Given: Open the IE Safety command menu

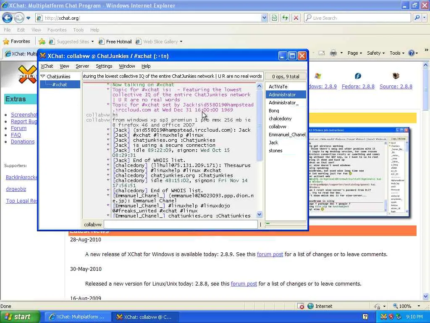Looking at the screenshot, I should tap(376, 53).
